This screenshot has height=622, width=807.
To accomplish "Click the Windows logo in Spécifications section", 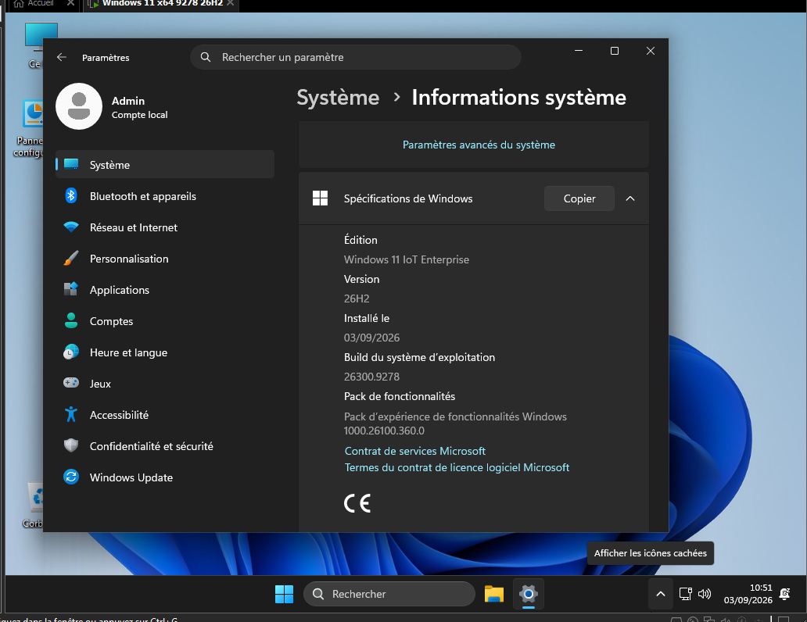I will pyautogui.click(x=320, y=198).
